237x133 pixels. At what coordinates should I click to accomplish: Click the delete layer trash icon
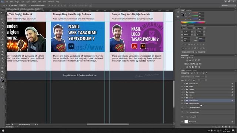coord(233,127)
